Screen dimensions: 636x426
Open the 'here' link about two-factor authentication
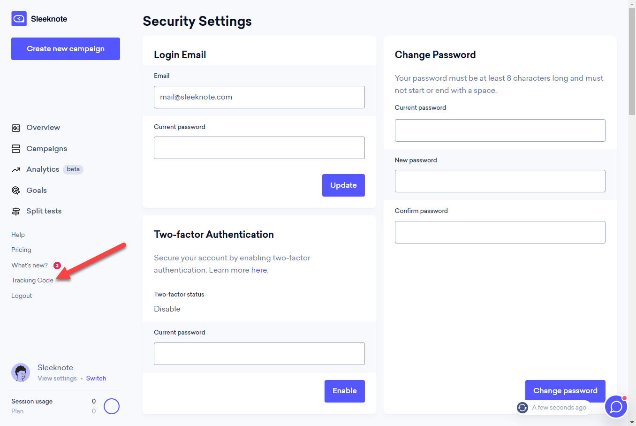(x=259, y=270)
